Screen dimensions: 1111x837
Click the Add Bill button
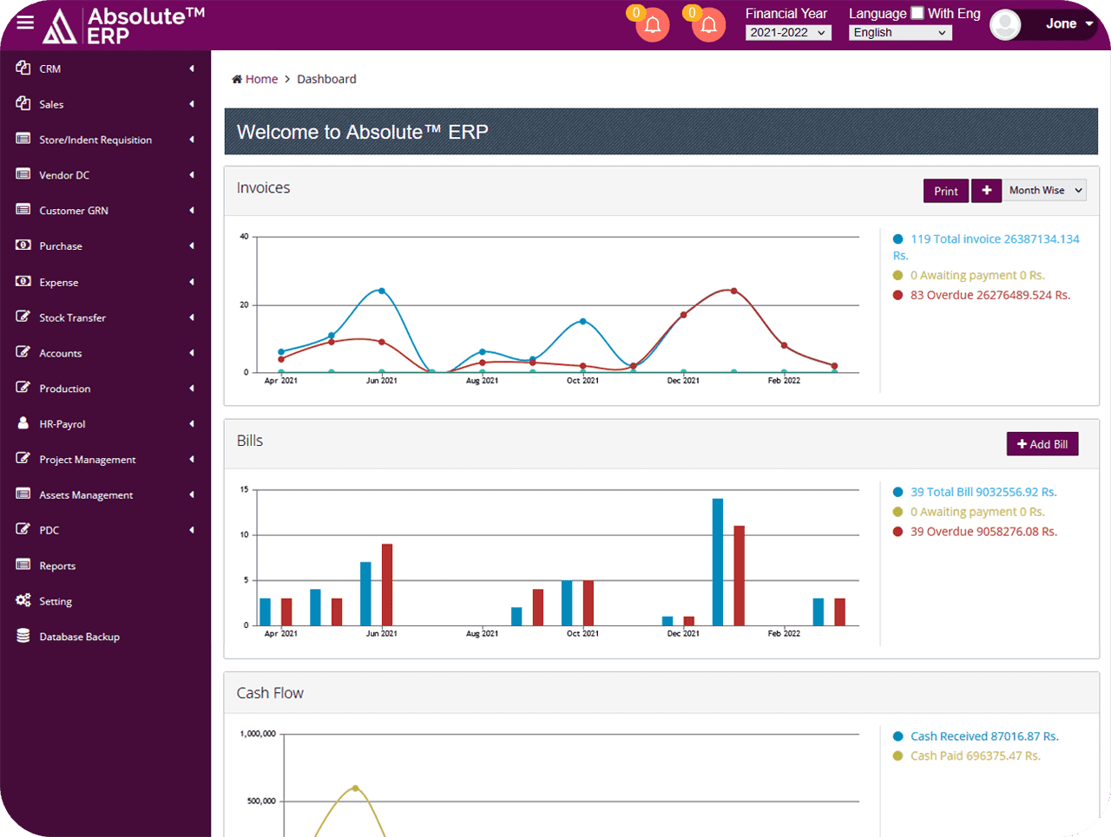click(1042, 443)
